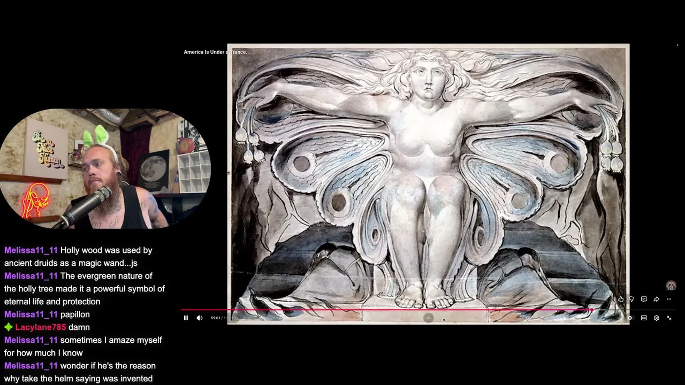The height and width of the screenshot is (385, 685).
Task: Click the video title 'America Is Under a Trance...'
Action: pyautogui.click(x=217, y=52)
